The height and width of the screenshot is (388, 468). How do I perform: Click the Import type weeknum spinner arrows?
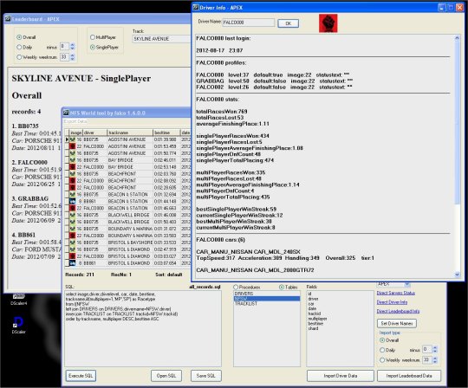coord(435,360)
